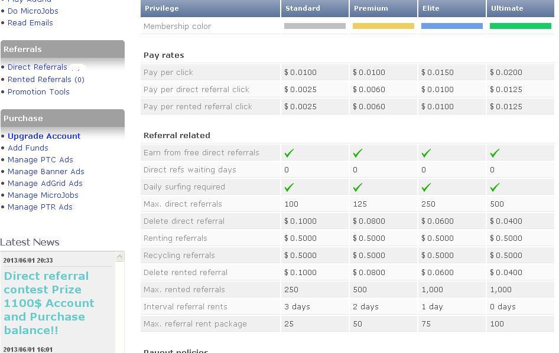Click the Privilege column header
This screenshot has width=559, height=353.
[x=210, y=8]
